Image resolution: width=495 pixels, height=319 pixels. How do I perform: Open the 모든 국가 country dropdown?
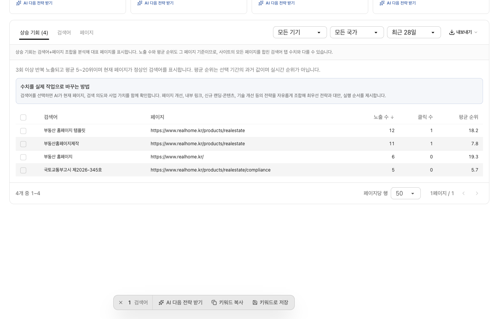tap(357, 32)
